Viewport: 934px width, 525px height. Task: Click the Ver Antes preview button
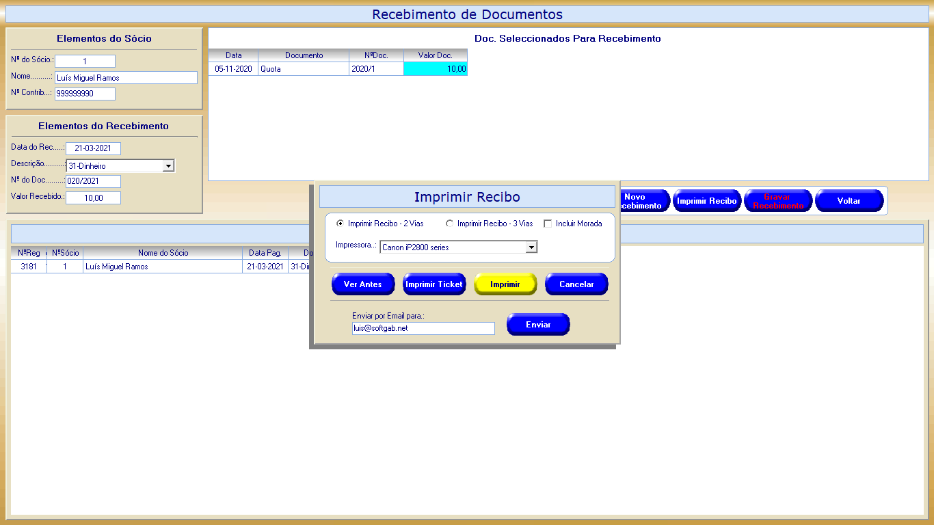362,284
